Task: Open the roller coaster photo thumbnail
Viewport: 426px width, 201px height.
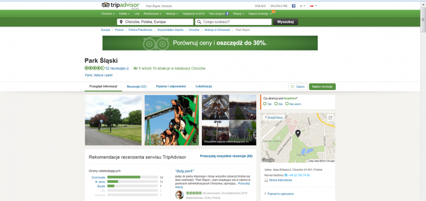Action: 171,120
